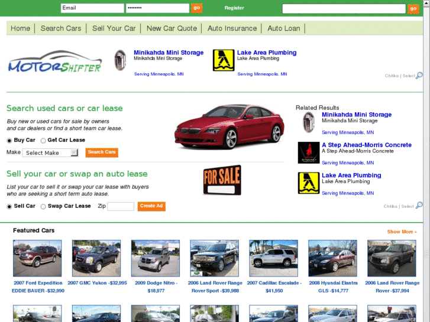This screenshot has width=430, height=322.
Task: Select the Sell Car radio button
Action: (9, 206)
